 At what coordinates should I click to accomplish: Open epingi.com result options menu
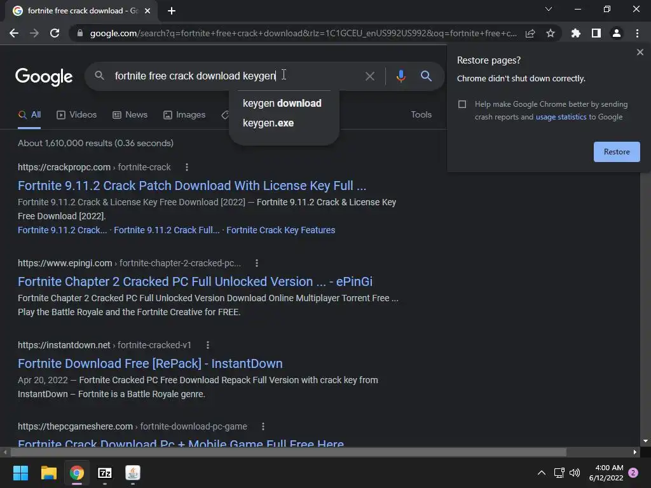coord(257,263)
